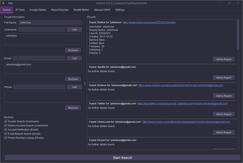Focus the Phone input field
243x163 pixels.
(39, 87)
